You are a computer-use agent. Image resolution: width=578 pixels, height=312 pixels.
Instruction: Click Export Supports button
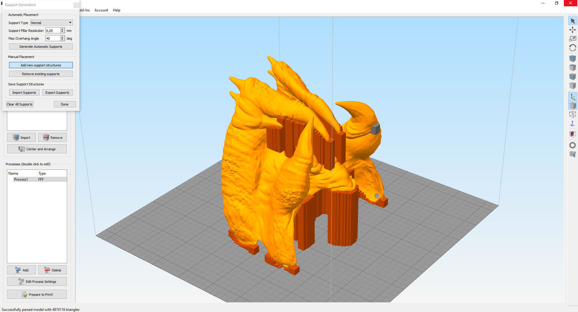tap(57, 93)
